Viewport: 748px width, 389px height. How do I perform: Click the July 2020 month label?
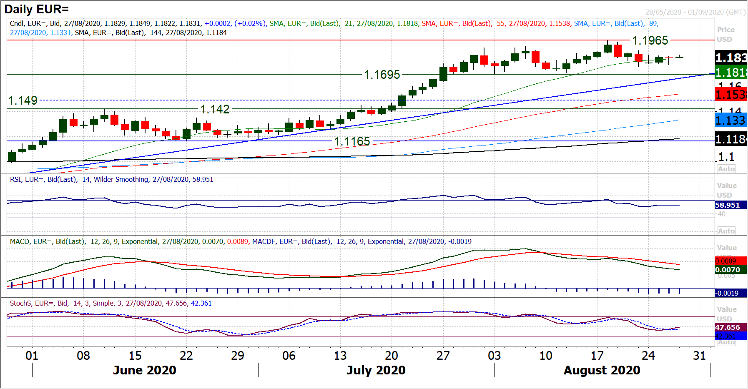click(x=376, y=370)
